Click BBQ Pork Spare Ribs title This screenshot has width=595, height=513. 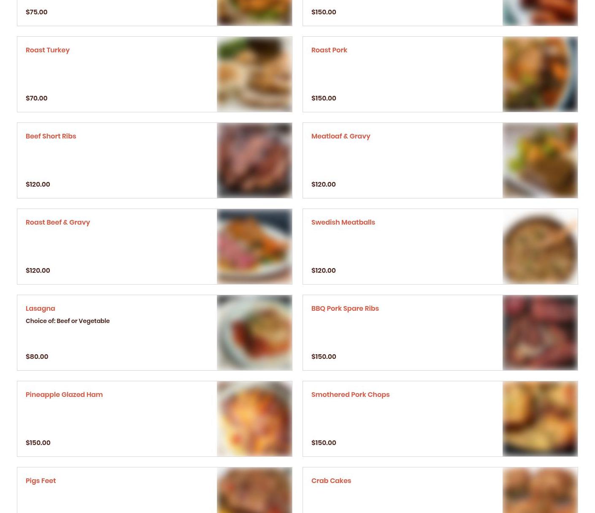point(345,308)
